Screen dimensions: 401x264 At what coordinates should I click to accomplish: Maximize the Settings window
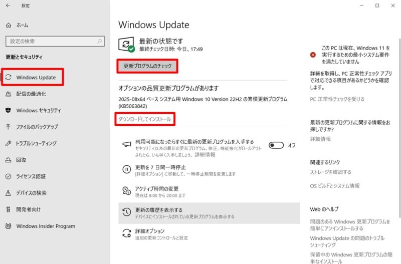377,6
